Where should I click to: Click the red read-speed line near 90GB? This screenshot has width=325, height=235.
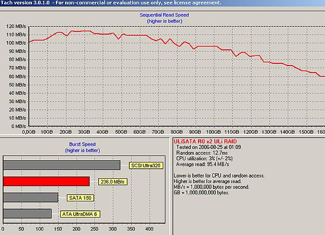point(195,49)
